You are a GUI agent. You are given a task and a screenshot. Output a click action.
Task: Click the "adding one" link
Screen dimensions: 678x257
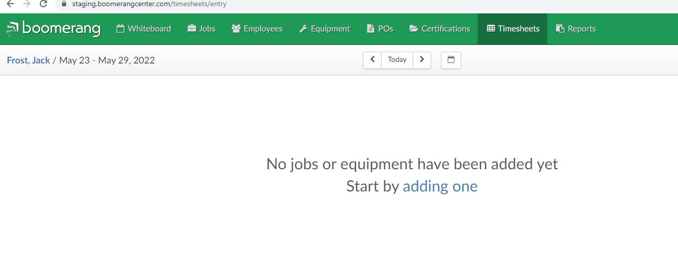440,186
